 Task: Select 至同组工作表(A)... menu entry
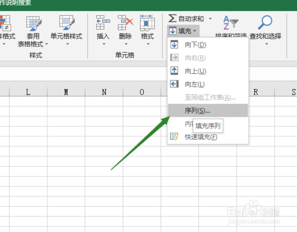(208, 98)
